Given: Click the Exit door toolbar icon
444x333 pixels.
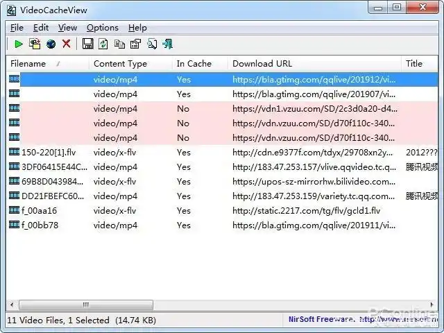Looking at the screenshot, I should pyautogui.click(x=167, y=44).
